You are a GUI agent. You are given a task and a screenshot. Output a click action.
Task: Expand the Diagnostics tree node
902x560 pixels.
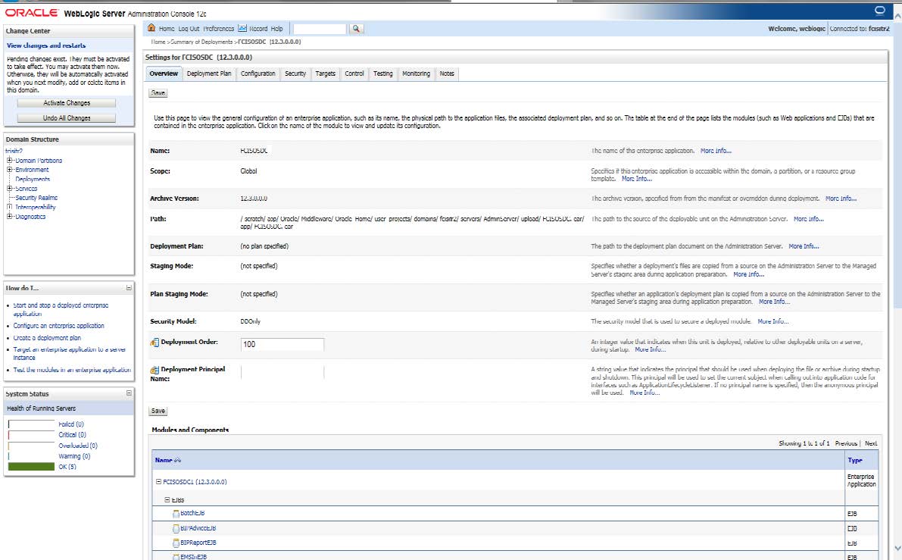(9, 217)
